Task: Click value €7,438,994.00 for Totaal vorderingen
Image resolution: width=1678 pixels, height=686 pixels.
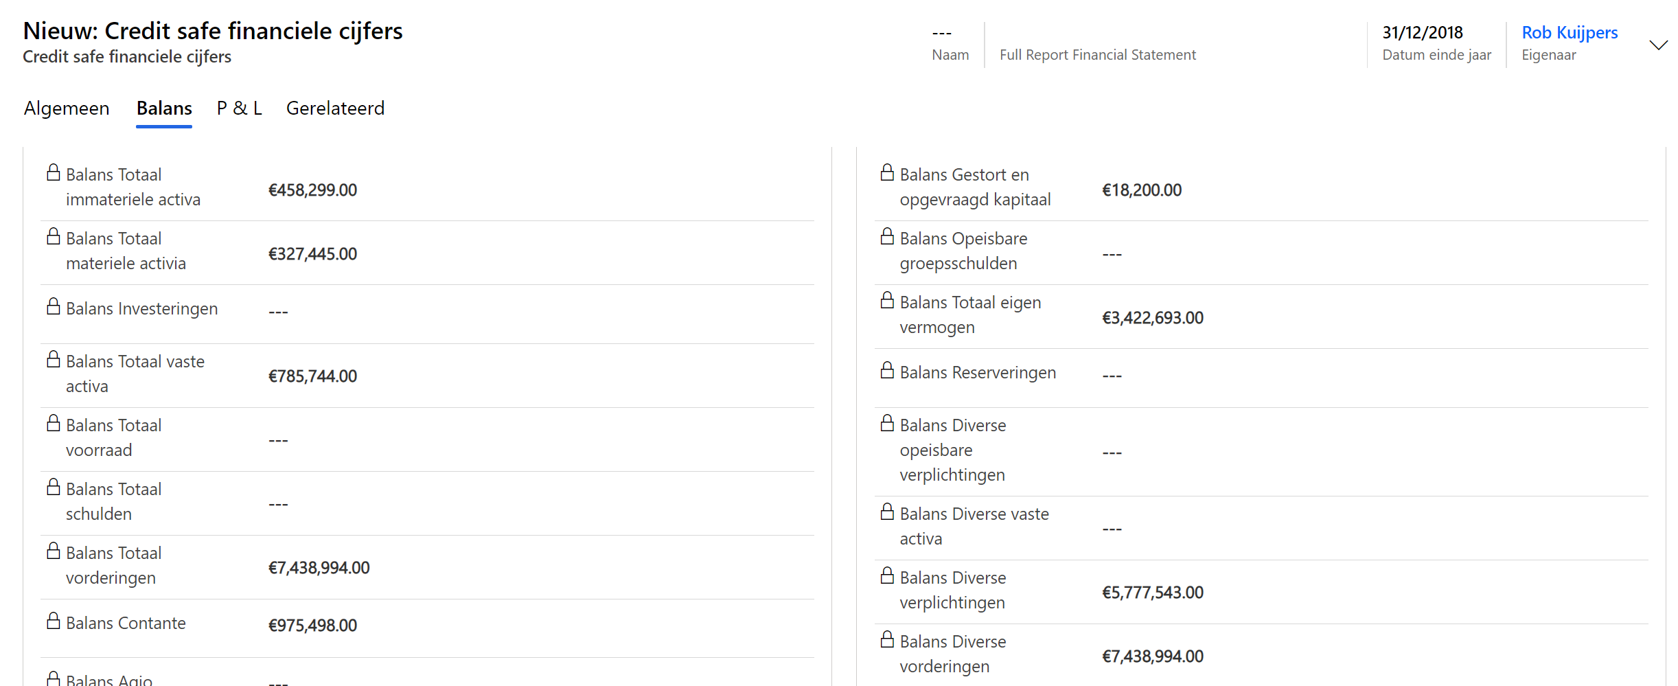Action: click(319, 568)
